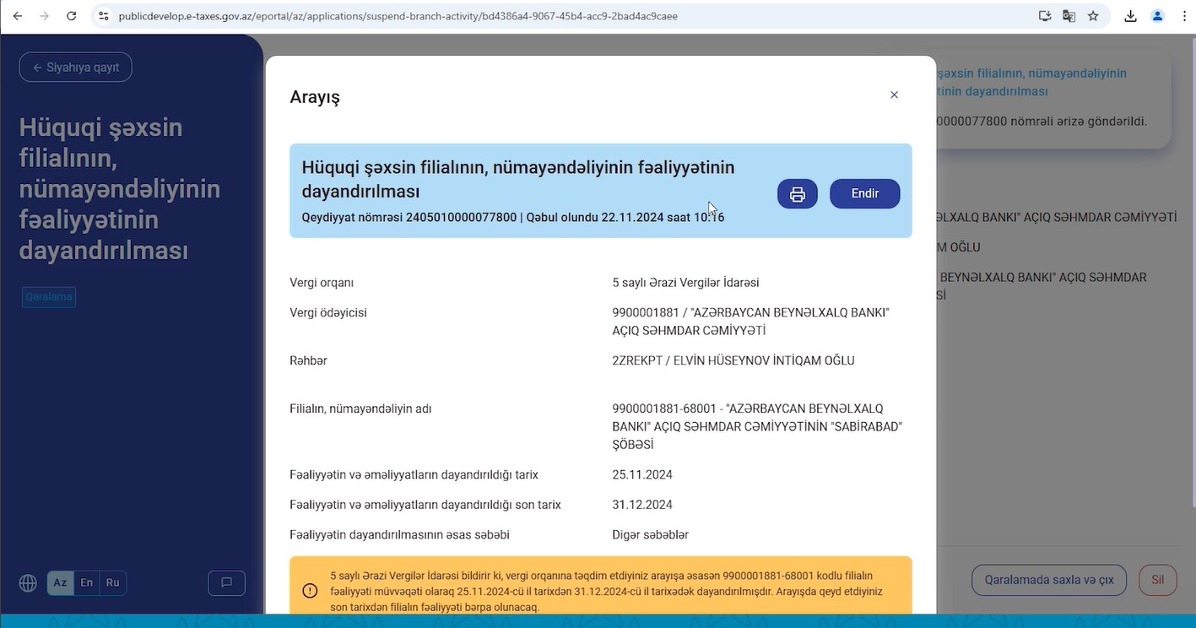Click the Qaralama status badge

(49, 297)
